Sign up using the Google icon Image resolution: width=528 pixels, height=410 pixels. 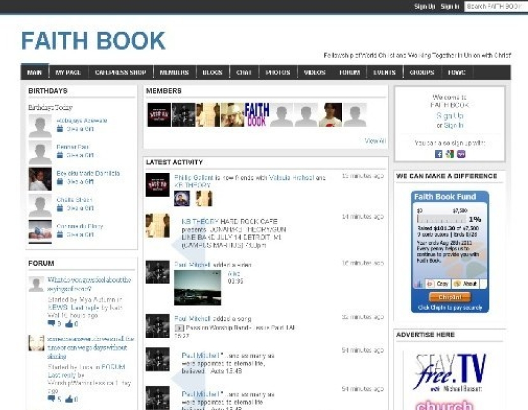(x=450, y=154)
